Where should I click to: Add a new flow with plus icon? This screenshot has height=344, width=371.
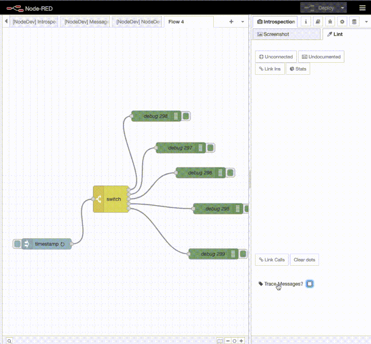[x=231, y=21]
